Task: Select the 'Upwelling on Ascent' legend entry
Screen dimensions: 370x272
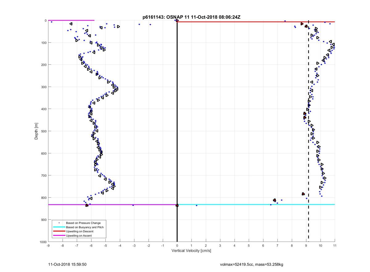Action: click(x=79, y=235)
